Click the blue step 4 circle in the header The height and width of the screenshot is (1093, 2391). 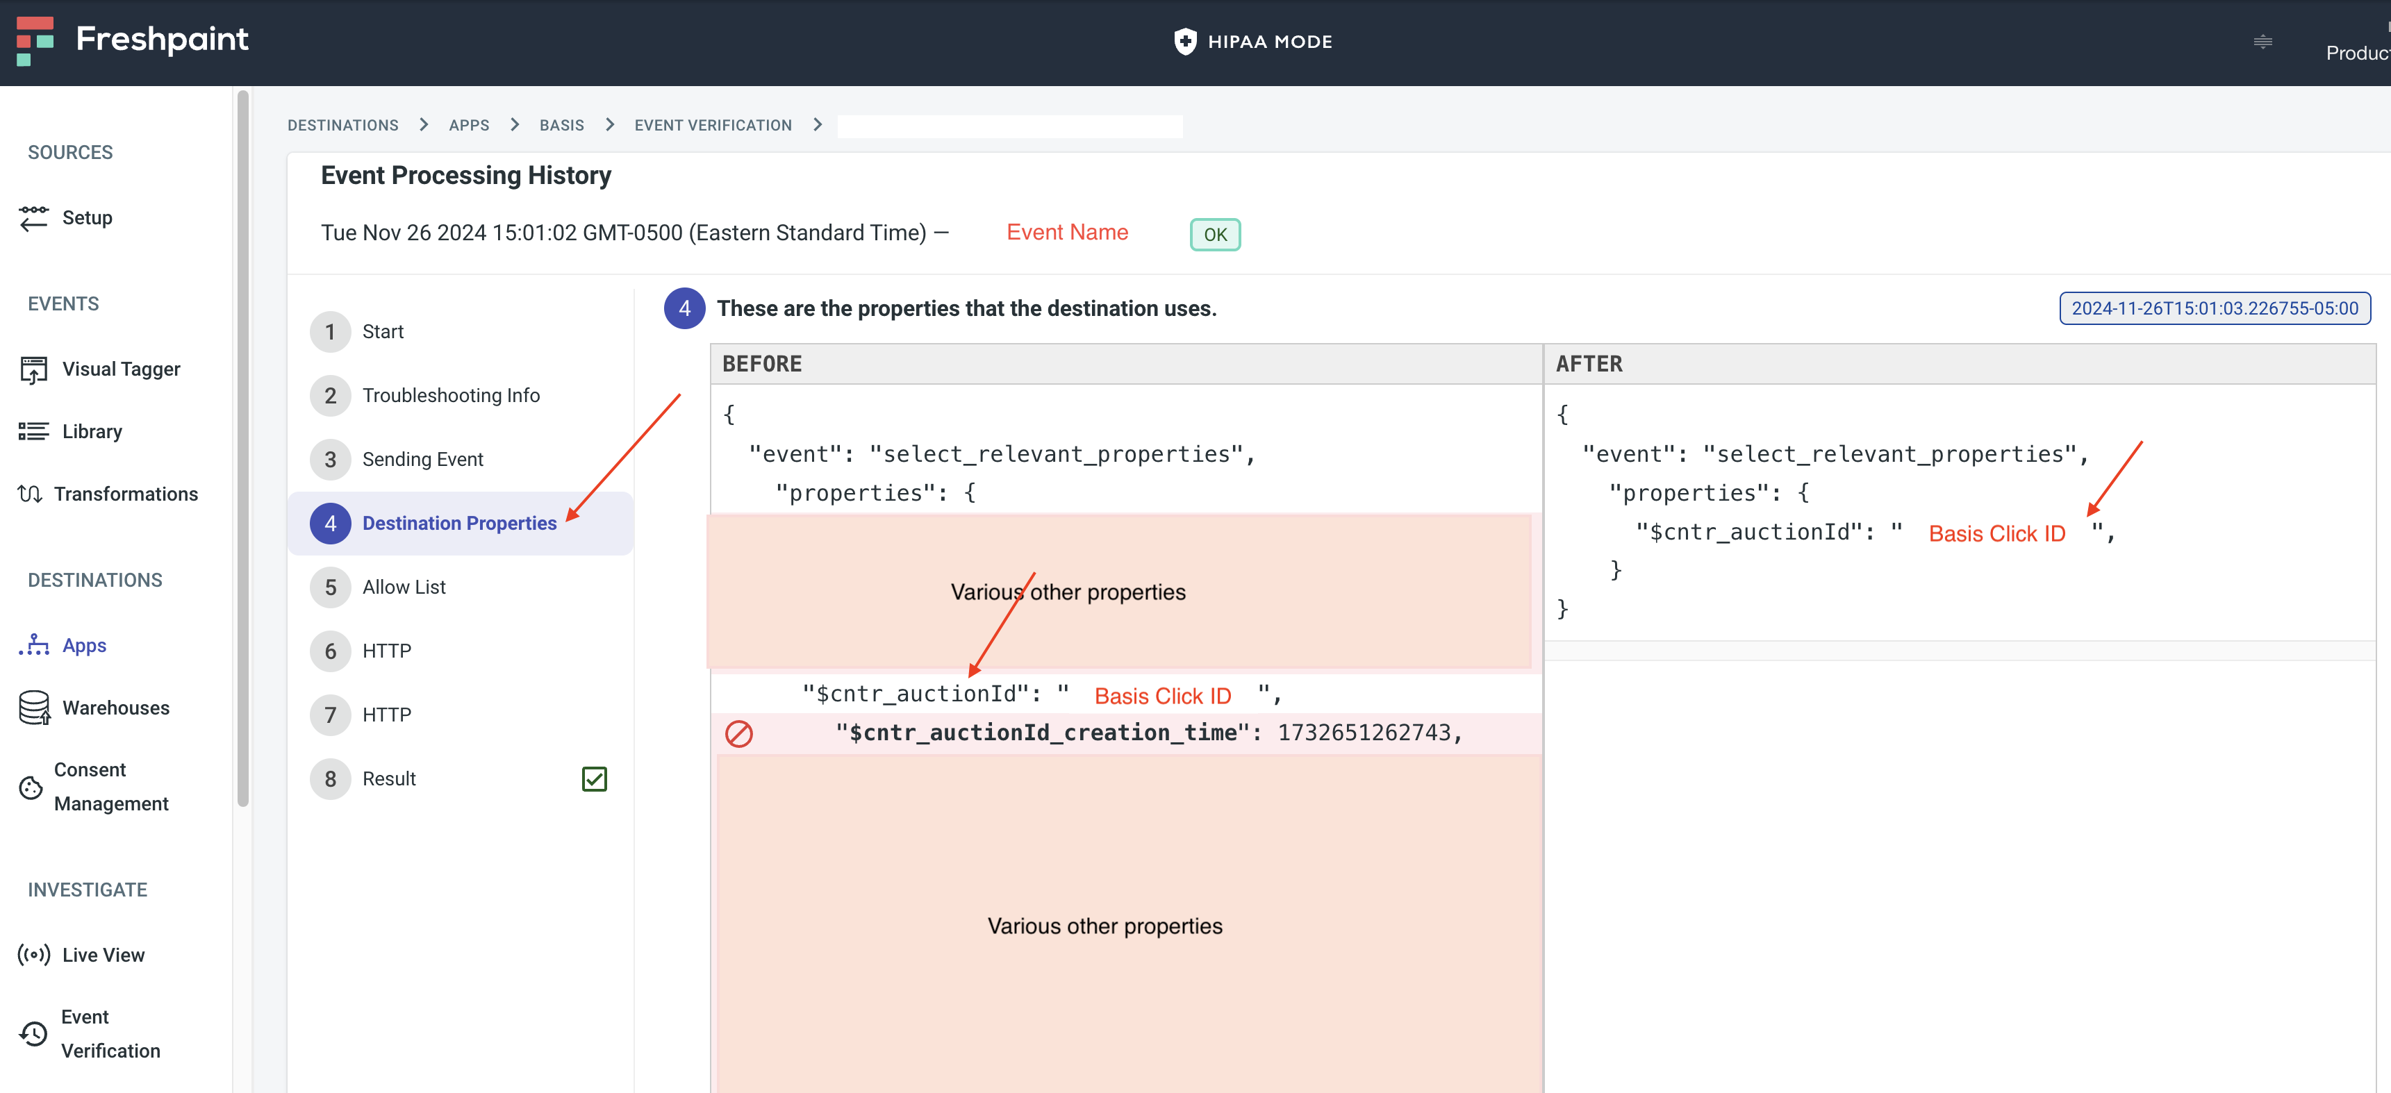pyautogui.click(x=684, y=309)
